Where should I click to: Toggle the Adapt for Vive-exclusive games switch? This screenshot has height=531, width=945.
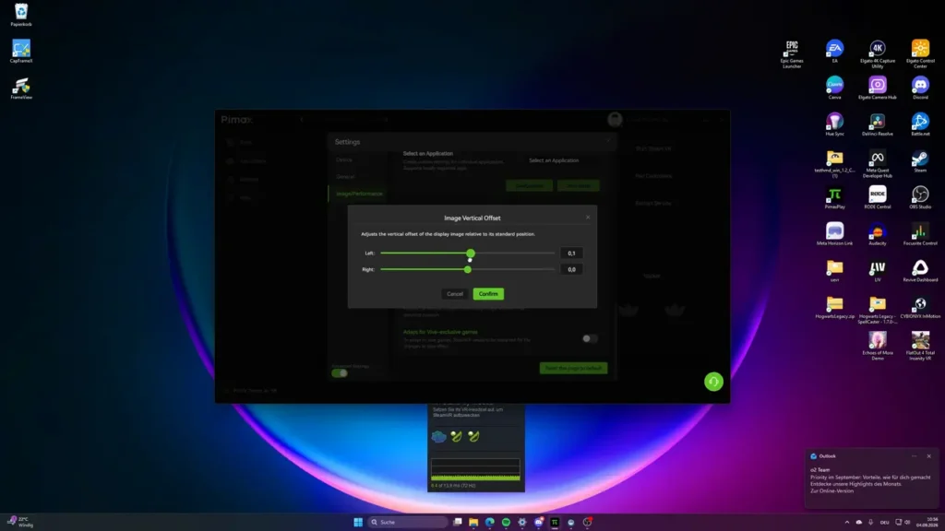point(590,338)
